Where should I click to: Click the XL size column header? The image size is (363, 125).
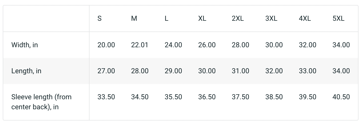point(202,18)
